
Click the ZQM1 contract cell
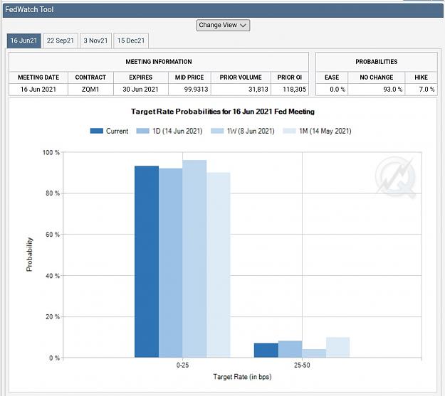pos(90,90)
